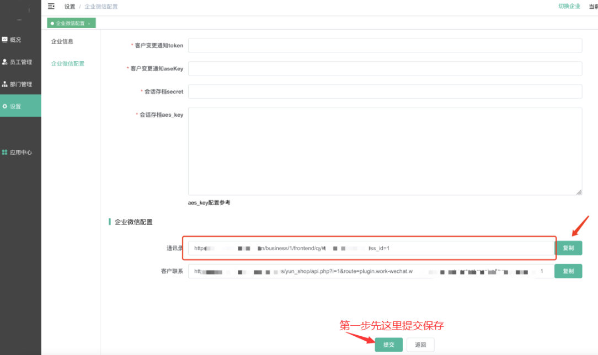The width and height of the screenshot is (598, 355).
Task: Click 切换企业 link at top right
Action: coord(569,6)
